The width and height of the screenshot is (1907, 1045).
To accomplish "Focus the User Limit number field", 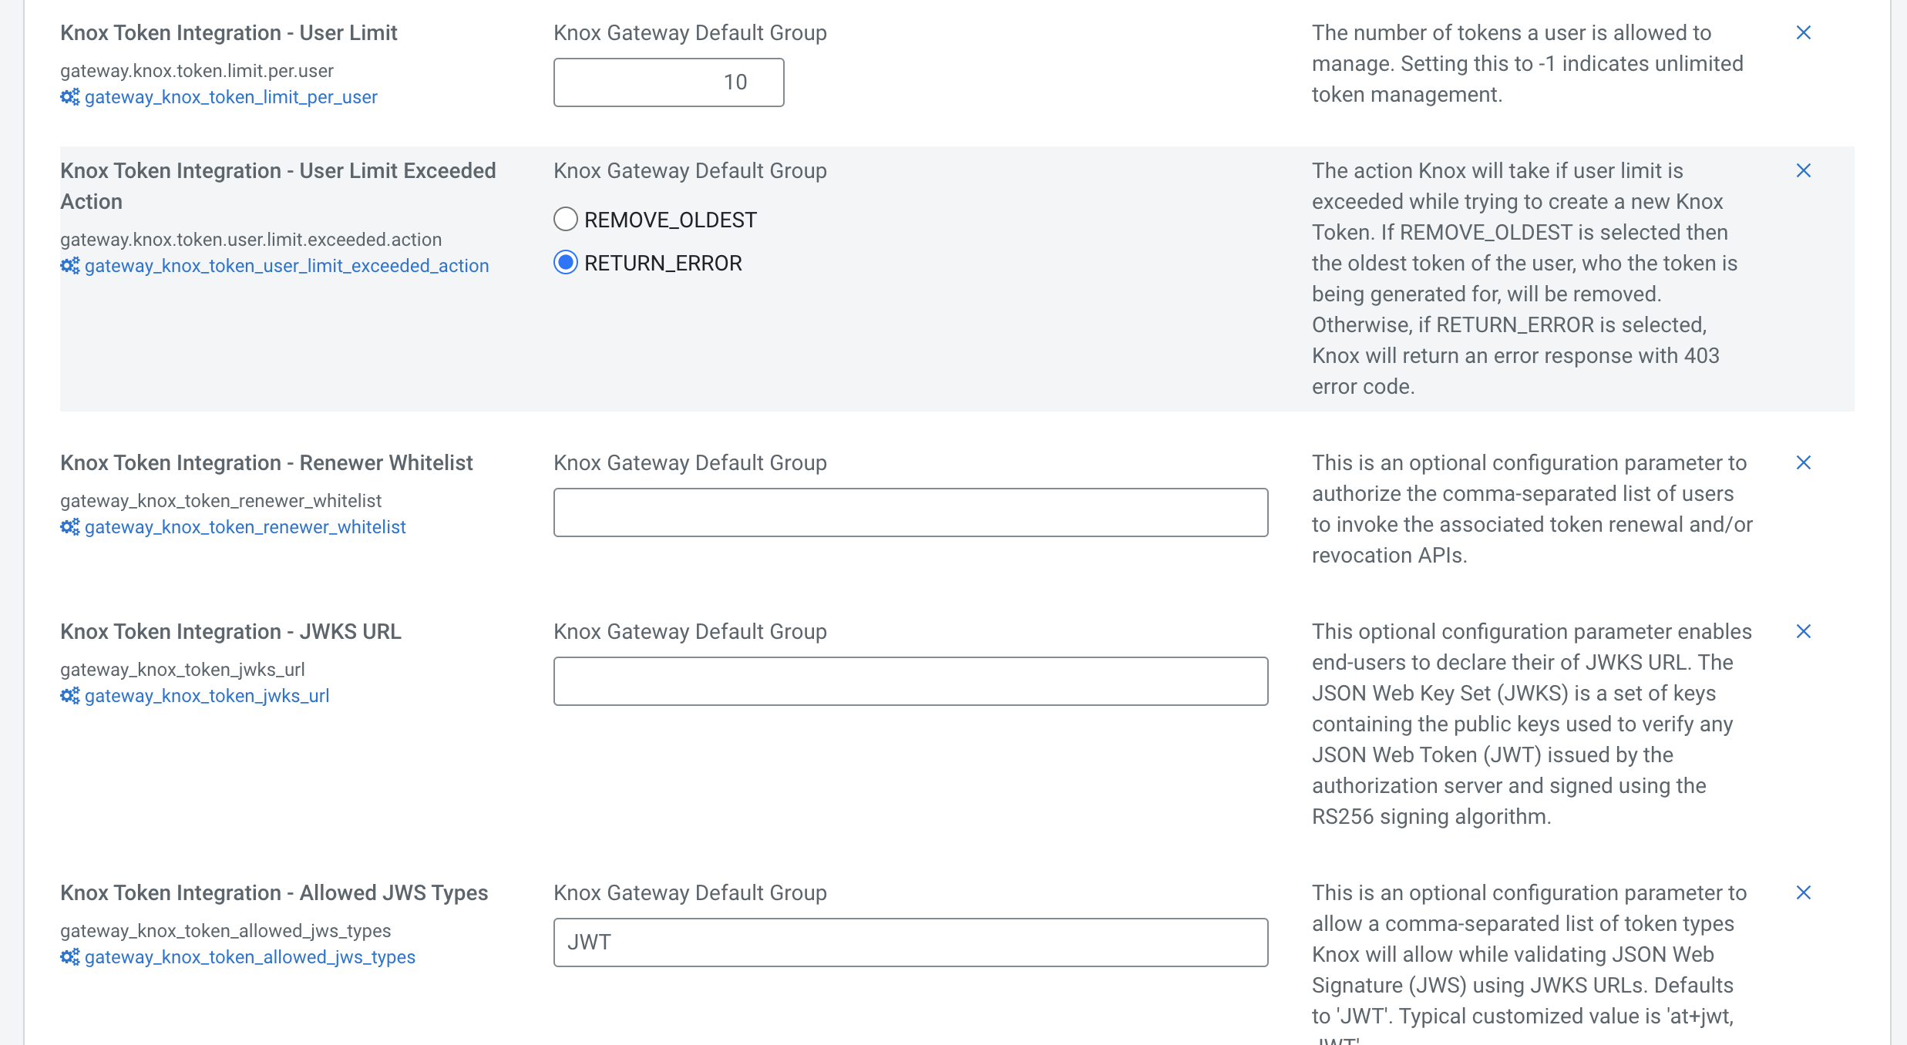I will [x=668, y=82].
